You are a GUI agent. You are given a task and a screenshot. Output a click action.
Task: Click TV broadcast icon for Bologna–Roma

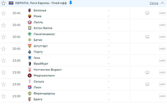pyautogui.click(x=147, y=13)
